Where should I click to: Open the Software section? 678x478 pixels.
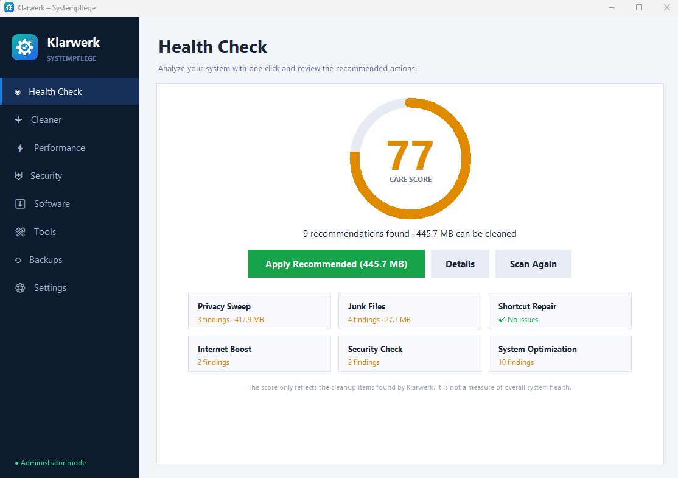pos(69,204)
